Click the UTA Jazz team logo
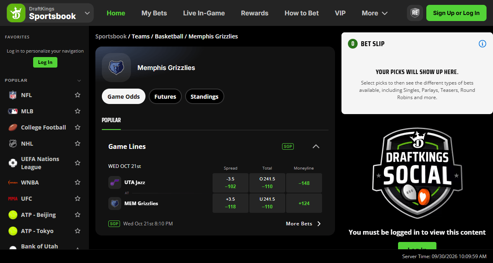The height and width of the screenshot is (263, 493). click(115, 182)
